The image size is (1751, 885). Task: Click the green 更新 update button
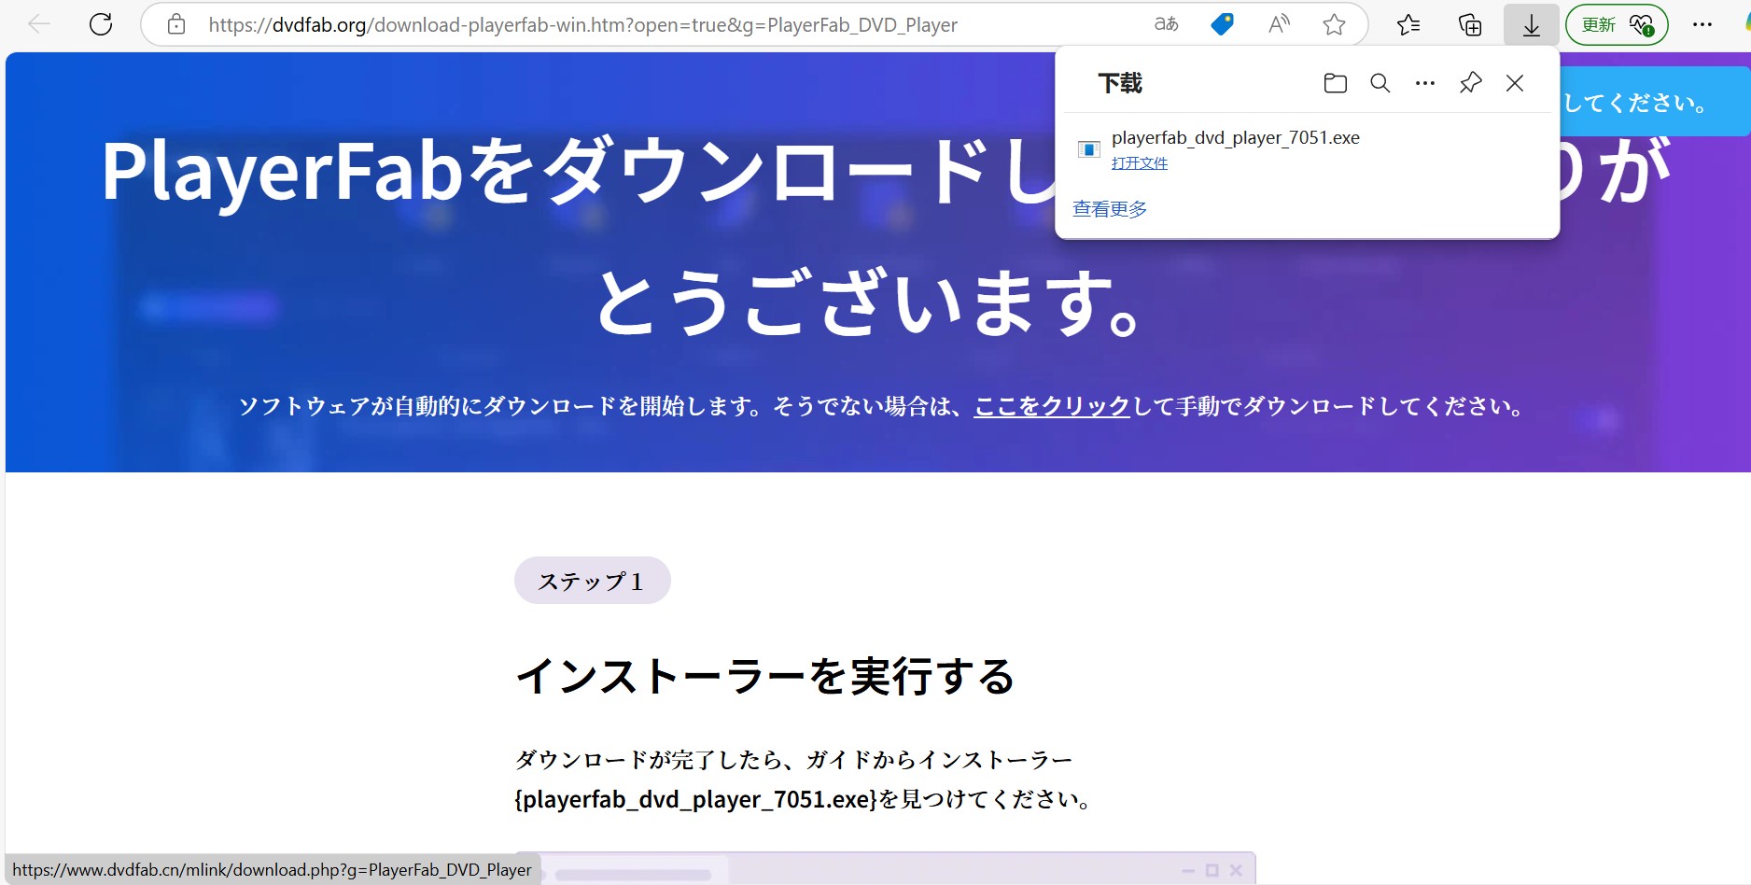[x=1617, y=25]
